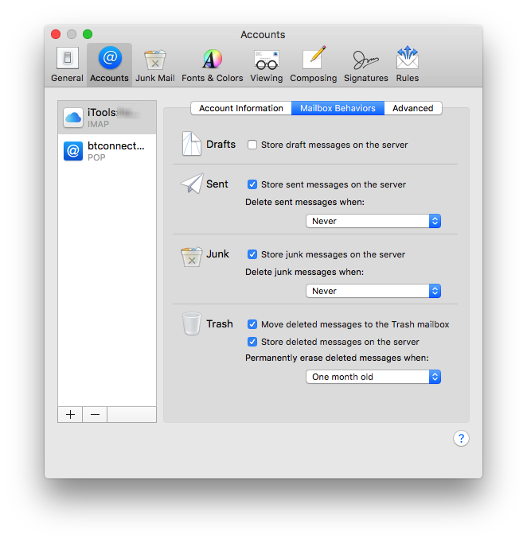This screenshot has height=542, width=527.
Task: Open the Delete junk messages when dropdown
Action: [373, 291]
